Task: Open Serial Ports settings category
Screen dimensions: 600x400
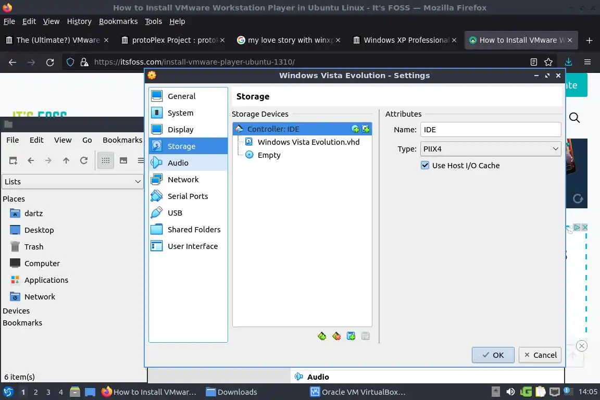Action: click(188, 196)
